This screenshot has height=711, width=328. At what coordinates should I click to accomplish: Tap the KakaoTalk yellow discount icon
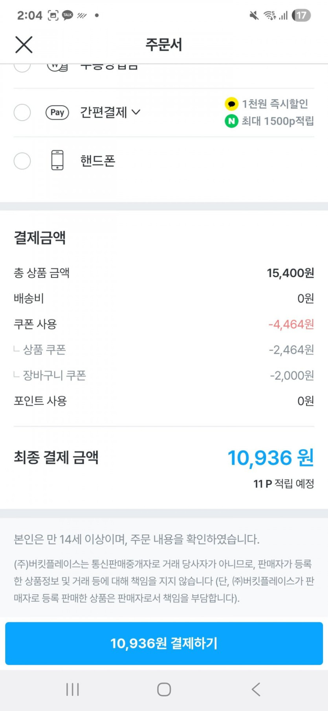(231, 104)
